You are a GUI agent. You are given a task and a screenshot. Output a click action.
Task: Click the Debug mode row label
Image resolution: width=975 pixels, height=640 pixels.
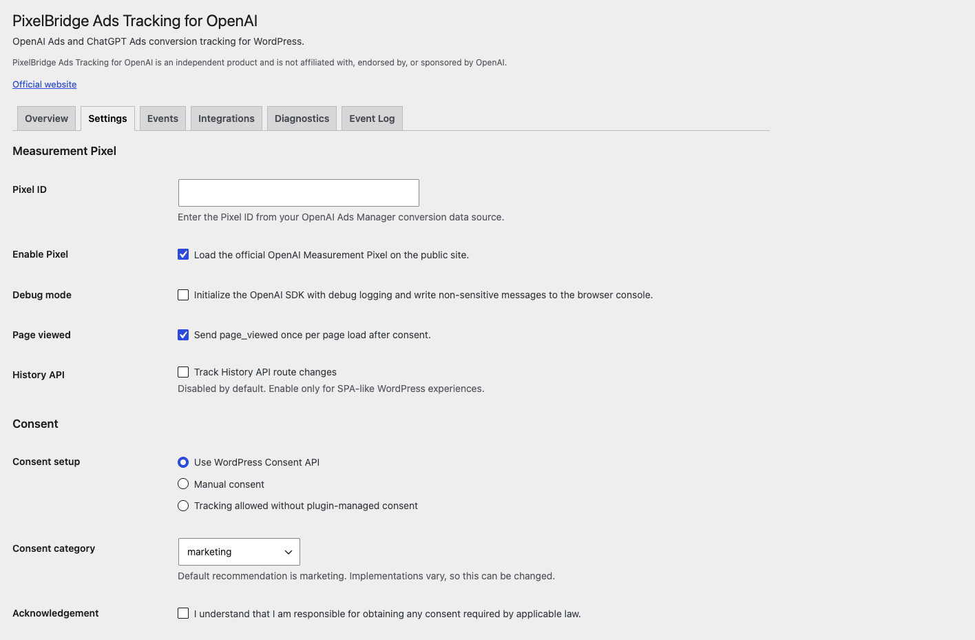point(42,295)
